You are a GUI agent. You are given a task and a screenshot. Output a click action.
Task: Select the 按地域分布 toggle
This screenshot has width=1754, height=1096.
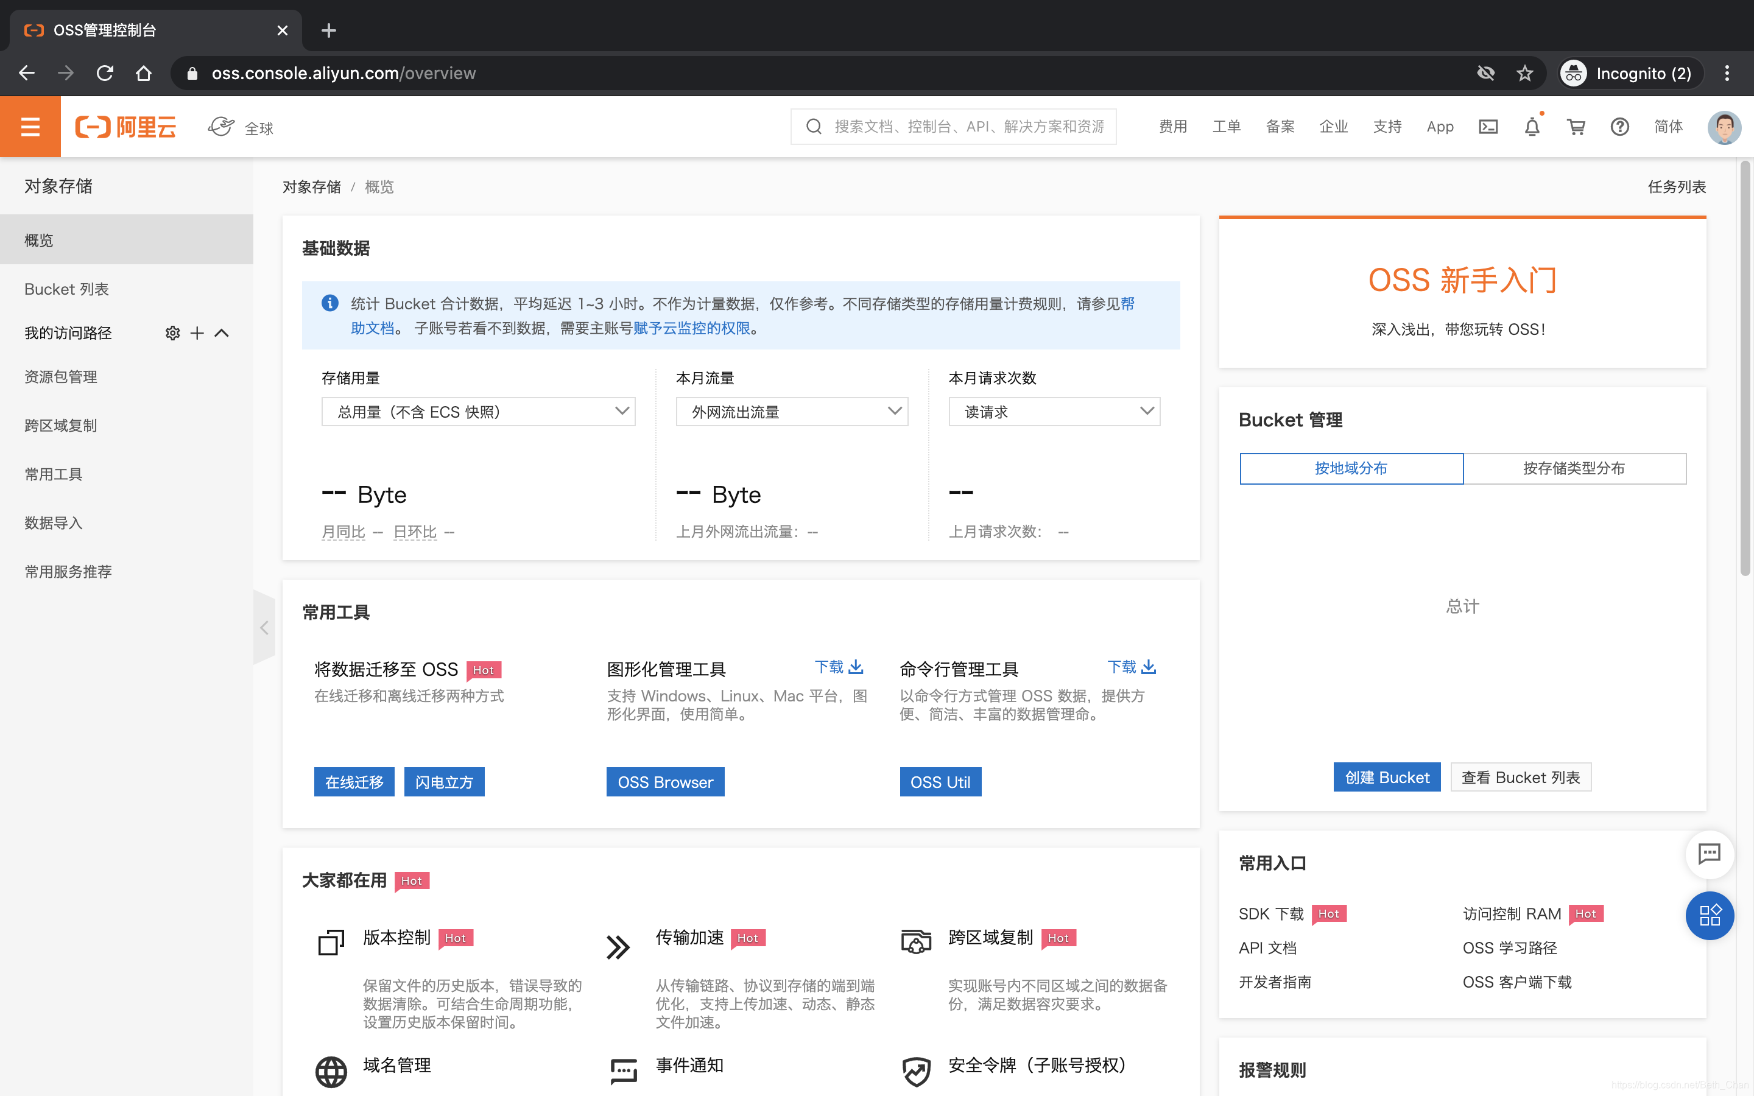click(x=1351, y=468)
